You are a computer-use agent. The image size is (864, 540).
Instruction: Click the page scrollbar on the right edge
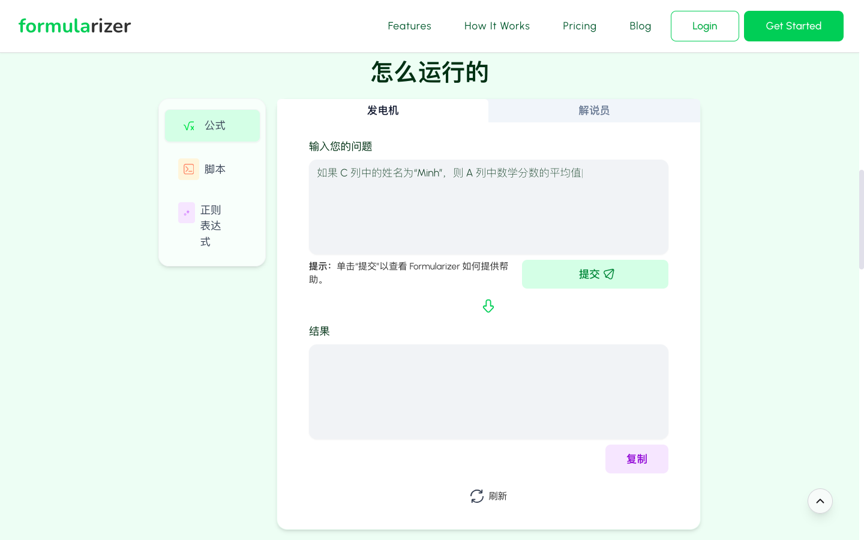coord(860,219)
